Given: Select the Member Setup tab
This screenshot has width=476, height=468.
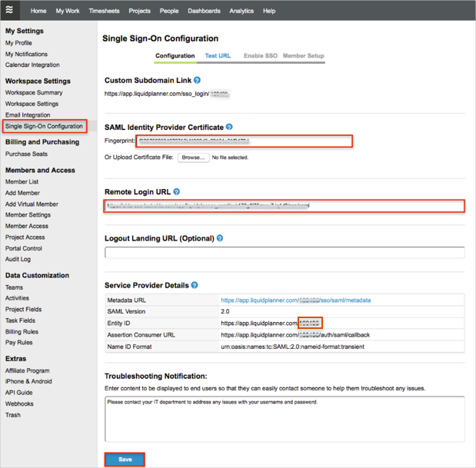Looking at the screenshot, I should click(x=303, y=56).
